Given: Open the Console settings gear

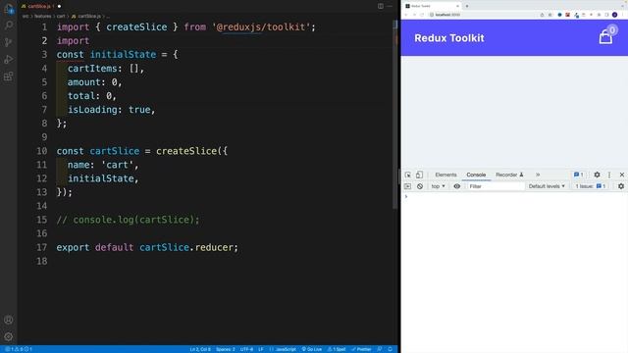Looking at the screenshot, I should (x=621, y=186).
